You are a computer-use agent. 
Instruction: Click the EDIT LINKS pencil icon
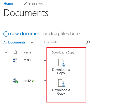point(25,4)
